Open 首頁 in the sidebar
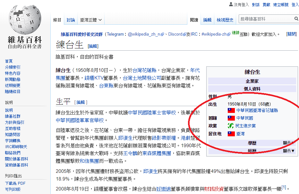Screen dimensions: 299x194 pos(9,61)
